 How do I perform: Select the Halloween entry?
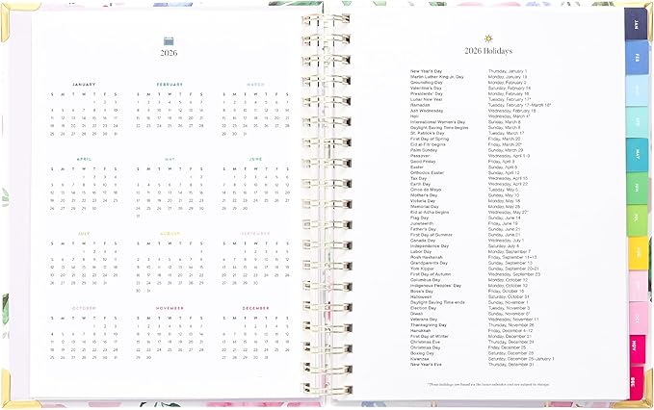(421, 297)
